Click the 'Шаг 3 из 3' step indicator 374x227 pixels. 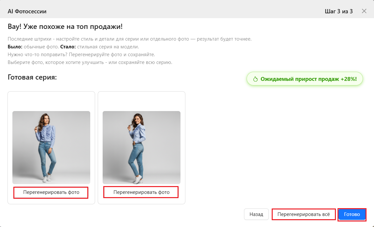[x=338, y=11]
